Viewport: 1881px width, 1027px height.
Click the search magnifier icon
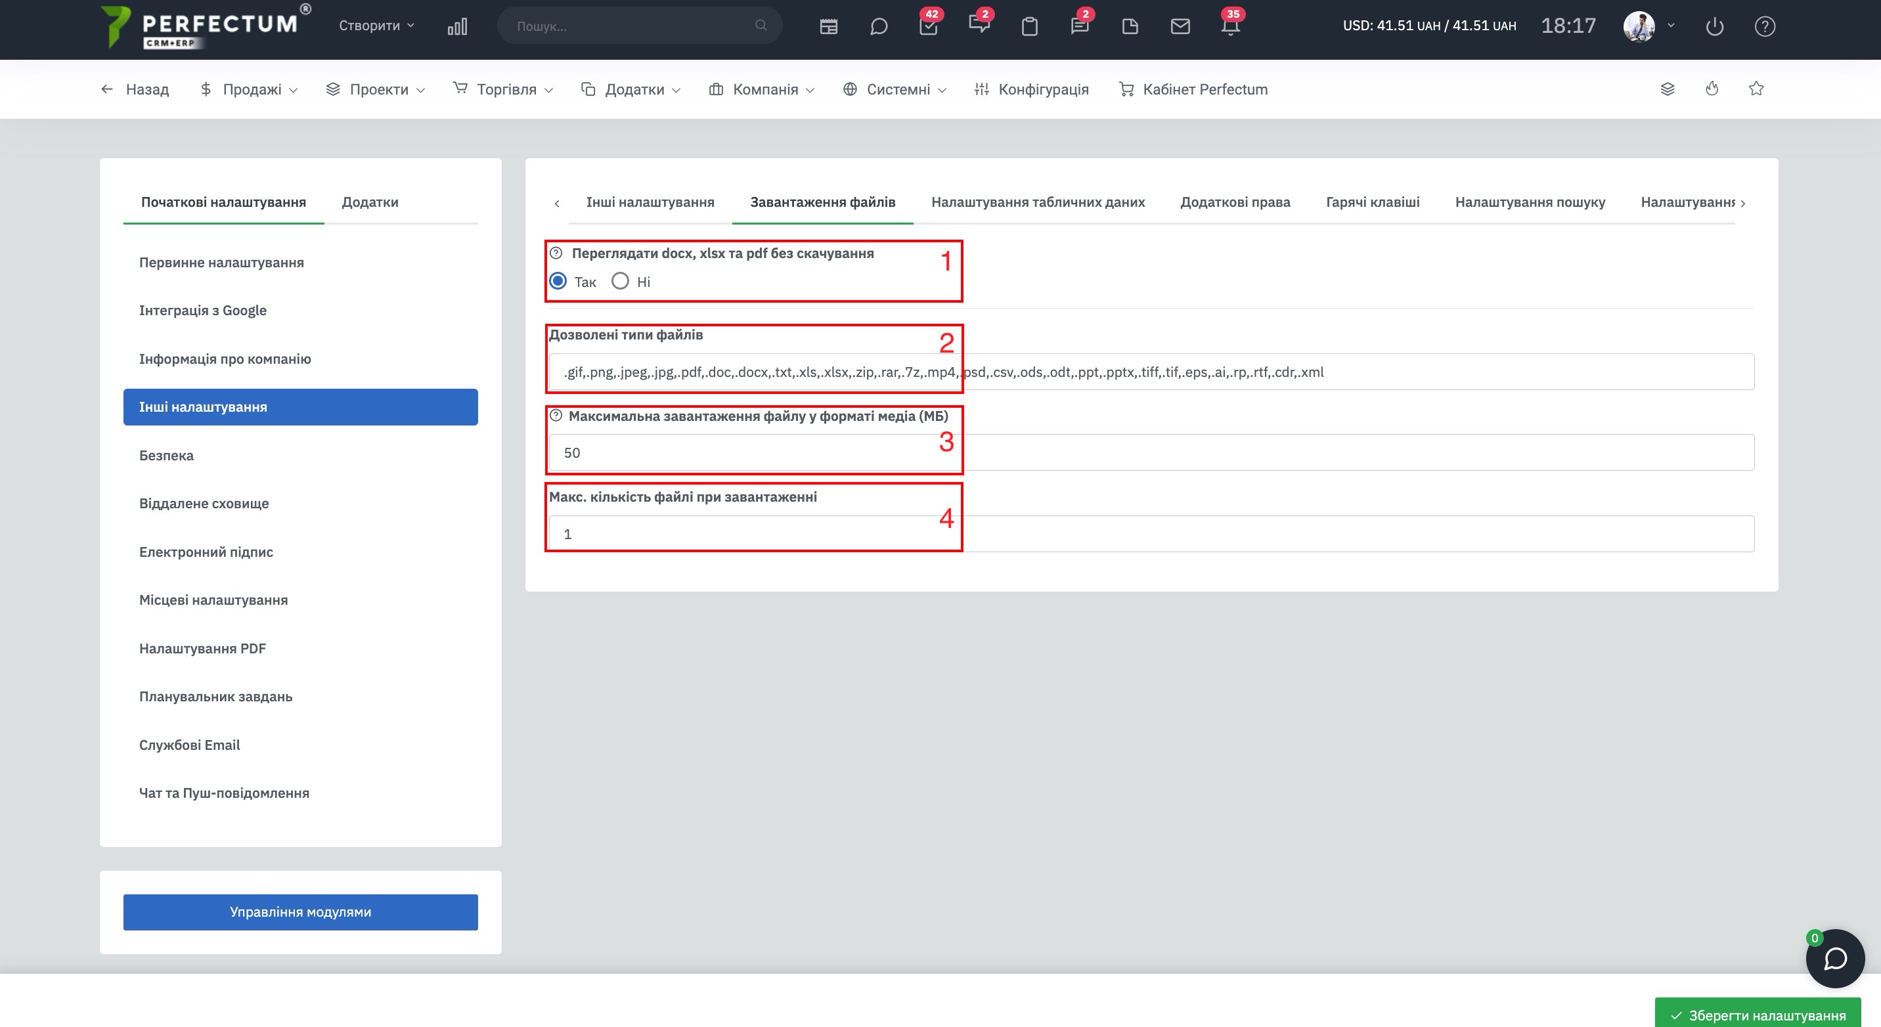[x=761, y=26]
